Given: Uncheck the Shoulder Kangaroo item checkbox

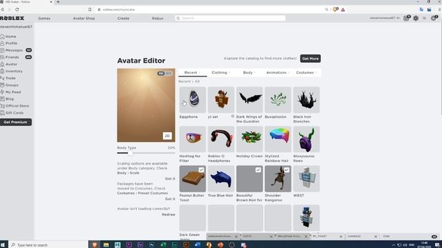Looking at the screenshot, I should coord(287,170).
